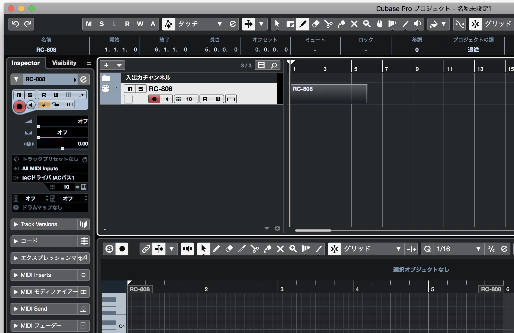Click the Undo arrow in the toolbar
The image size is (514, 333).
point(16,24)
